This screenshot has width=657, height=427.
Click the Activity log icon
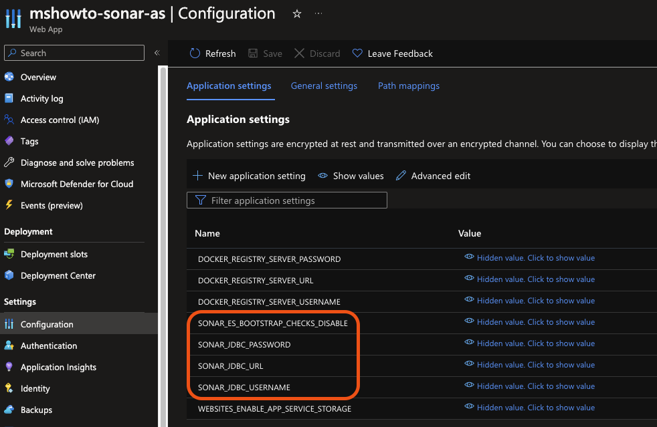pos(9,98)
